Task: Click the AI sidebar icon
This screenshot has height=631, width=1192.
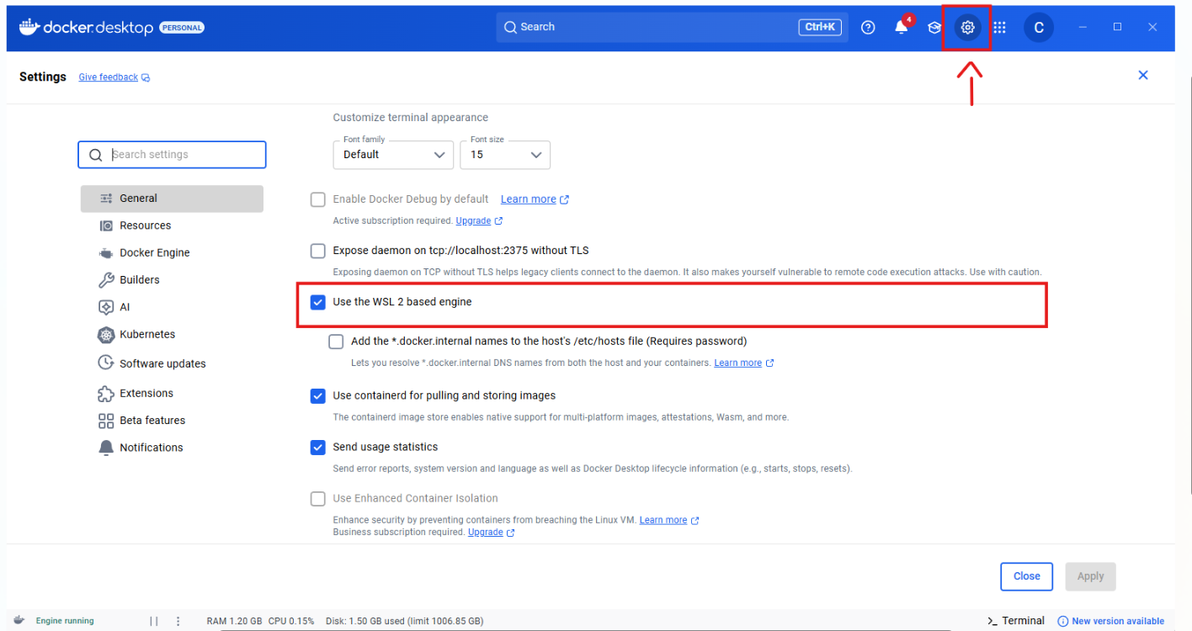Action: click(106, 307)
